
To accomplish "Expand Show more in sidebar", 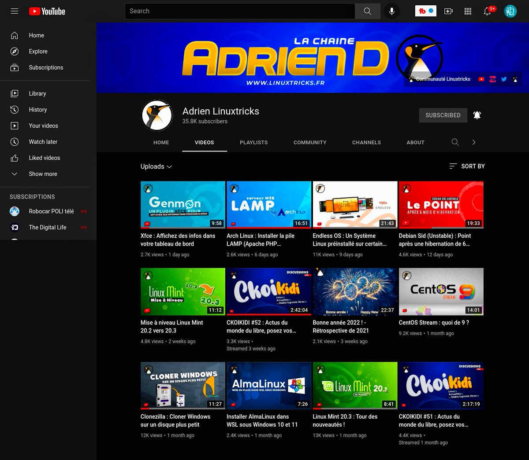I will [48, 174].
